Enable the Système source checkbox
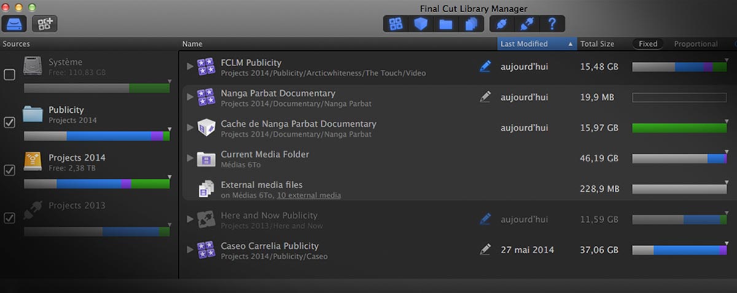 click(9, 75)
